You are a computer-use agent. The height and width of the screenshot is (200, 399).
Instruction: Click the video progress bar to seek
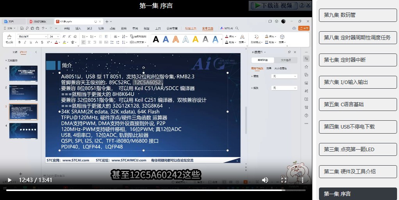(x=156, y=190)
